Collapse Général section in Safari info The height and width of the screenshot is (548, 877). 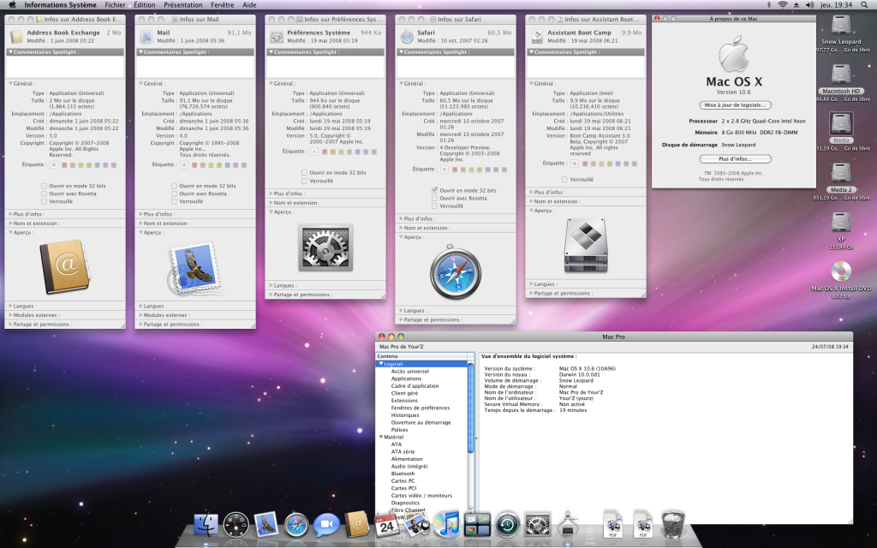point(401,83)
